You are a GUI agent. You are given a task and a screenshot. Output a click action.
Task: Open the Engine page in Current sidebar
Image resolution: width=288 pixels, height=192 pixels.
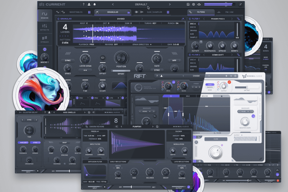[x=45, y=16]
